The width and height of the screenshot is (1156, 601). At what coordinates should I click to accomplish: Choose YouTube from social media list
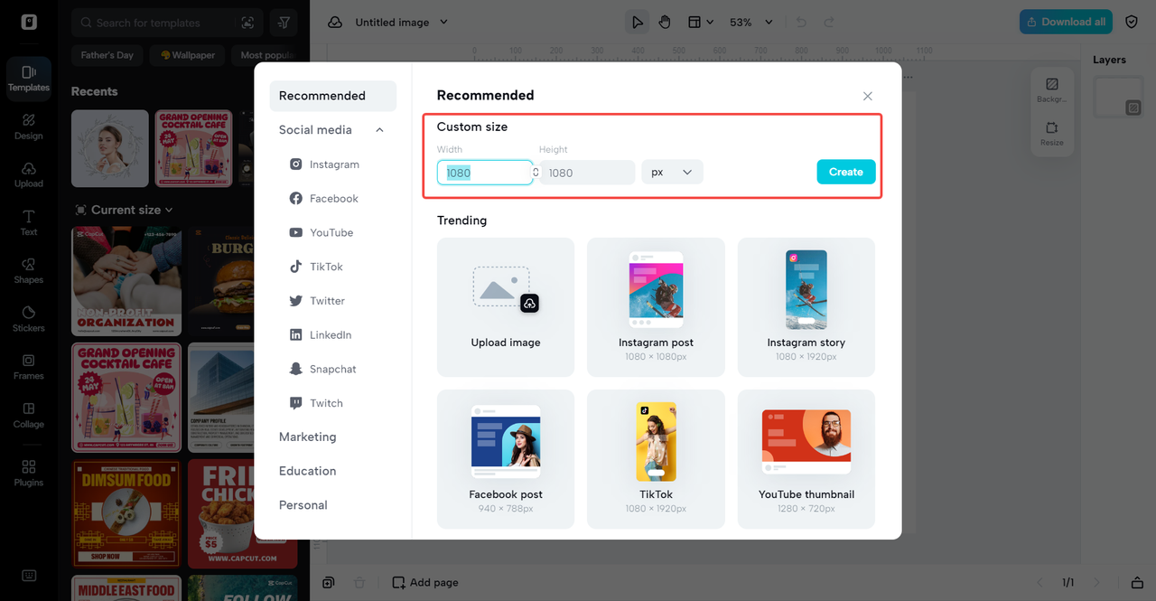point(331,232)
